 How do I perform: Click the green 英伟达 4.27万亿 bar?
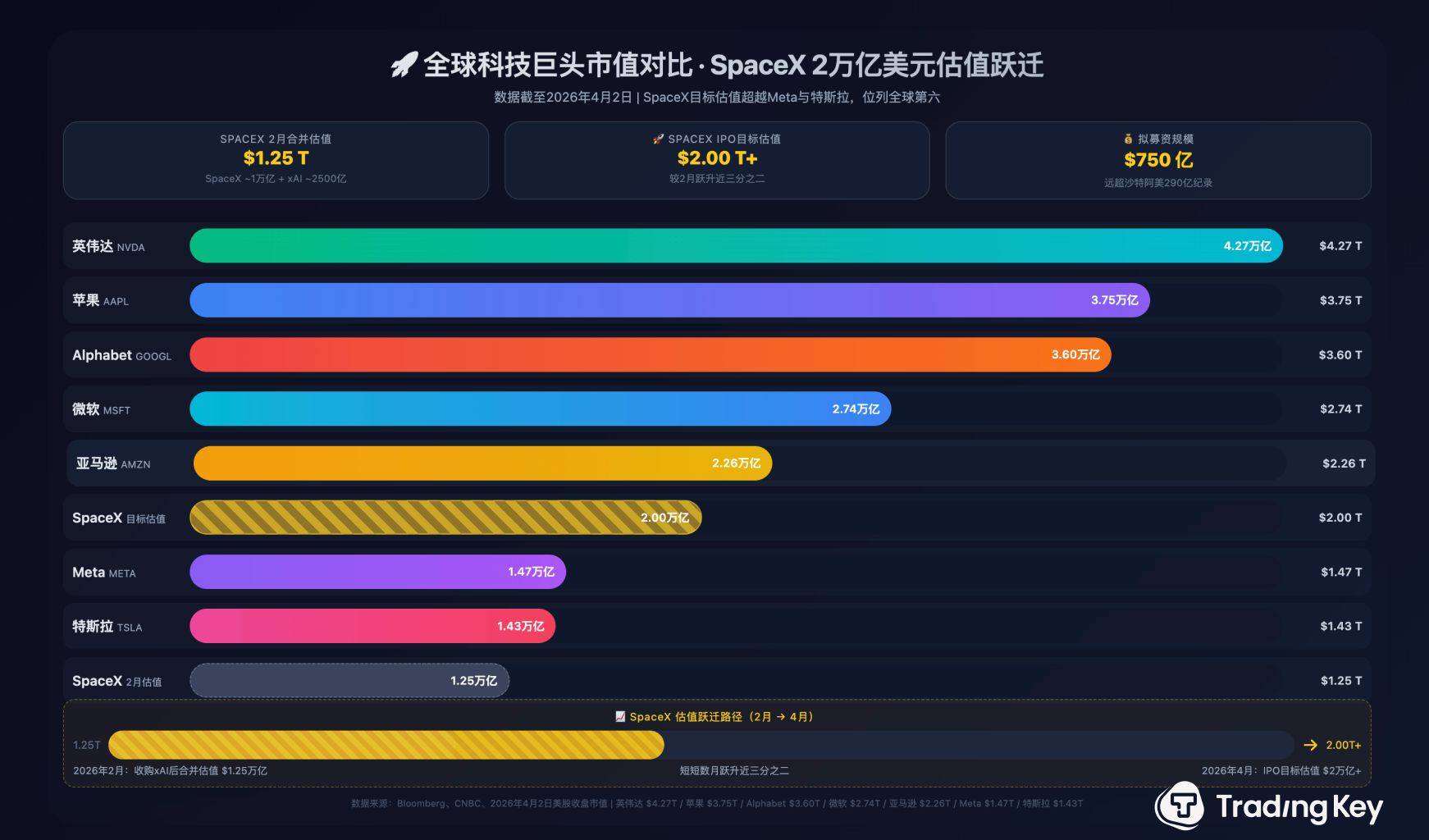pyautogui.click(x=735, y=246)
